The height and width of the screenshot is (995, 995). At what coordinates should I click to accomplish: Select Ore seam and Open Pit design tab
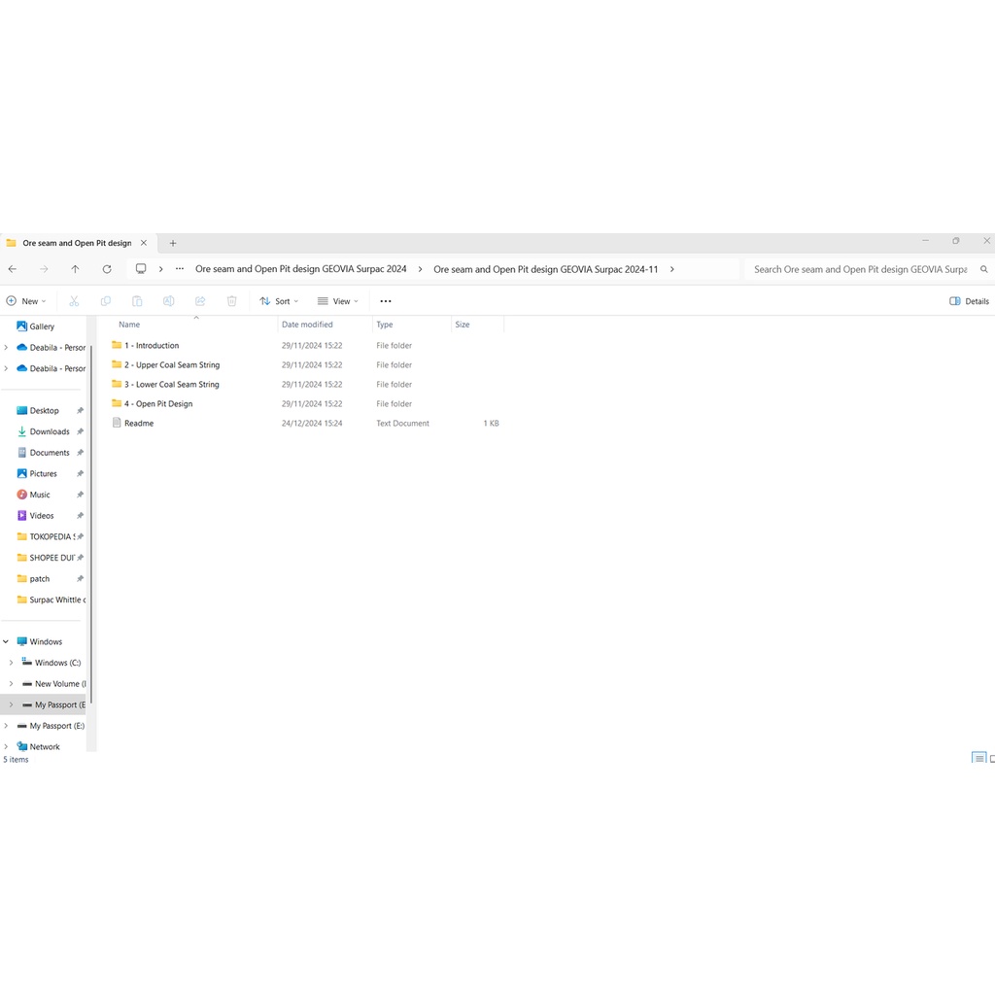point(77,243)
